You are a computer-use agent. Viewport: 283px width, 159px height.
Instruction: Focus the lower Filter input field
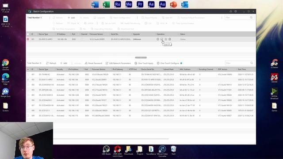(x=237, y=63)
